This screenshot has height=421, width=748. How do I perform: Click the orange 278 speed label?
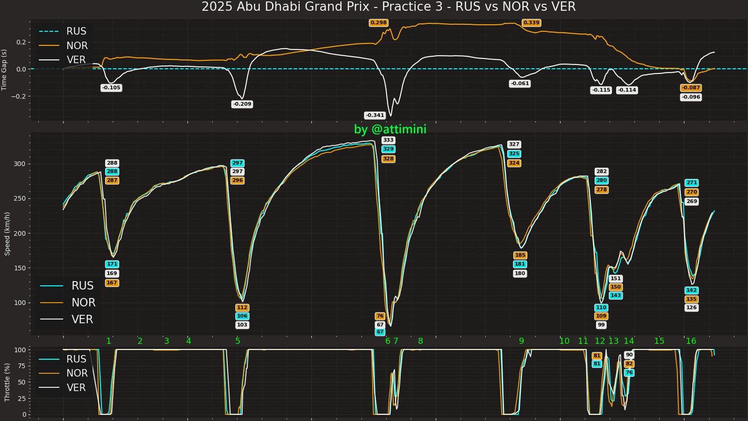[601, 190]
